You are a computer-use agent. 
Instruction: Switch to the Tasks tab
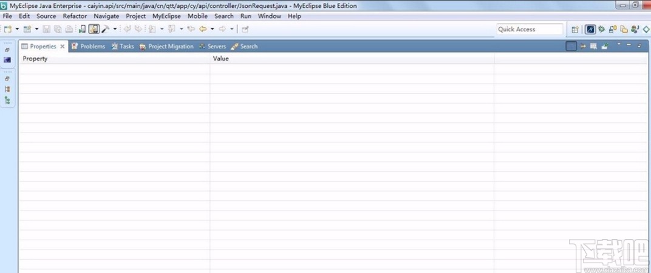tap(123, 47)
